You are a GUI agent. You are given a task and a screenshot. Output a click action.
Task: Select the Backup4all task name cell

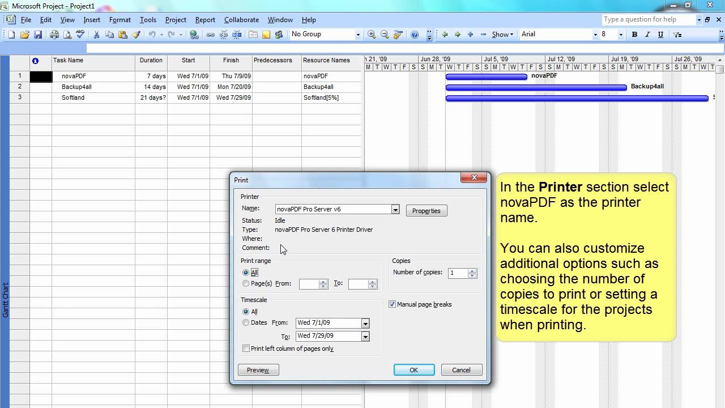tap(93, 87)
